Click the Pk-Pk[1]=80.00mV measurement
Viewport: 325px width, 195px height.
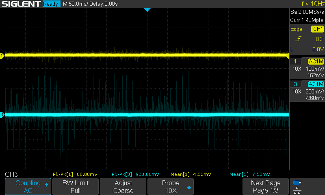coord(75,174)
